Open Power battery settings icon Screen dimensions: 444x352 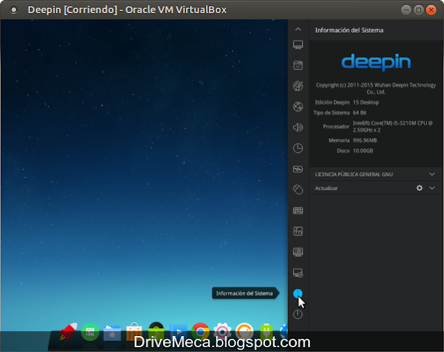(x=298, y=169)
